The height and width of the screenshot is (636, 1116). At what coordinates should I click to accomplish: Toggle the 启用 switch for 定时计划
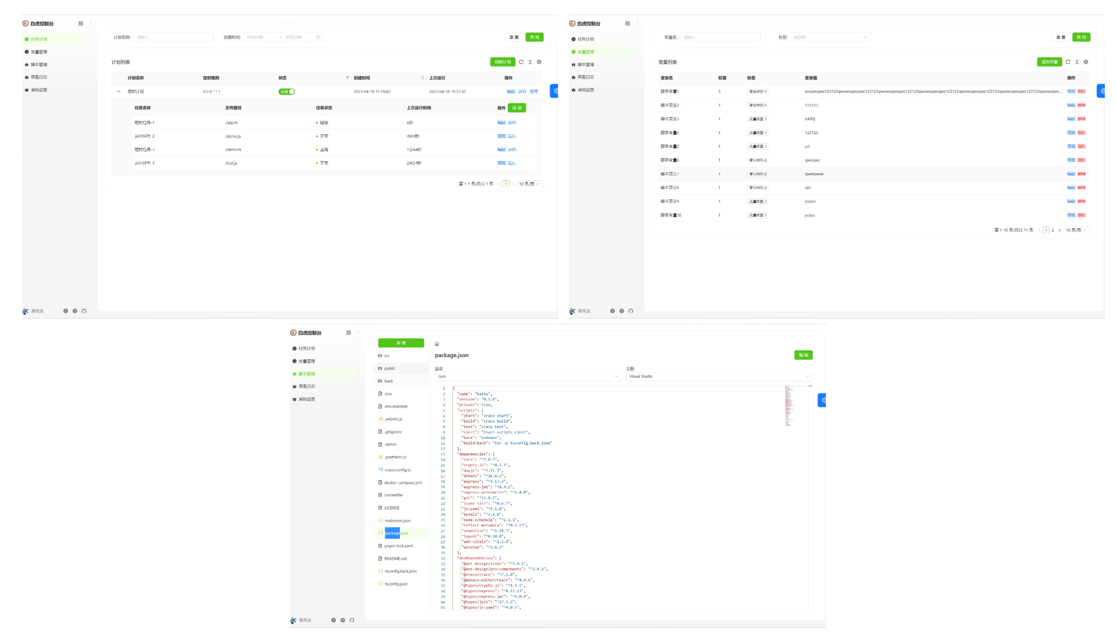pos(287,92)
